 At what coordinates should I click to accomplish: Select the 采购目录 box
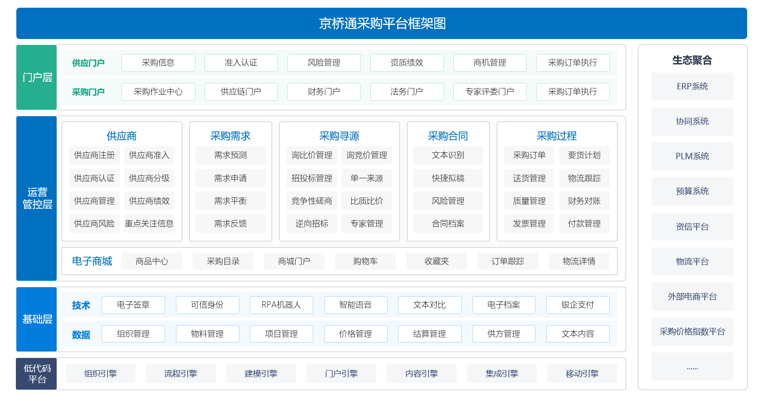point(223,261)
